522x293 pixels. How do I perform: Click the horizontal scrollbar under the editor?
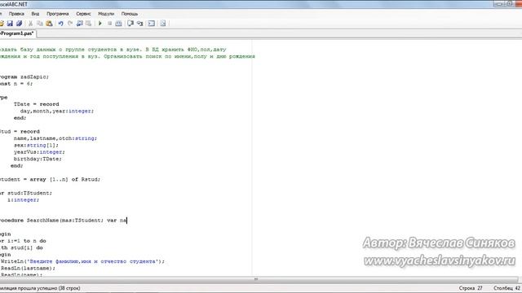click(259, 279)
